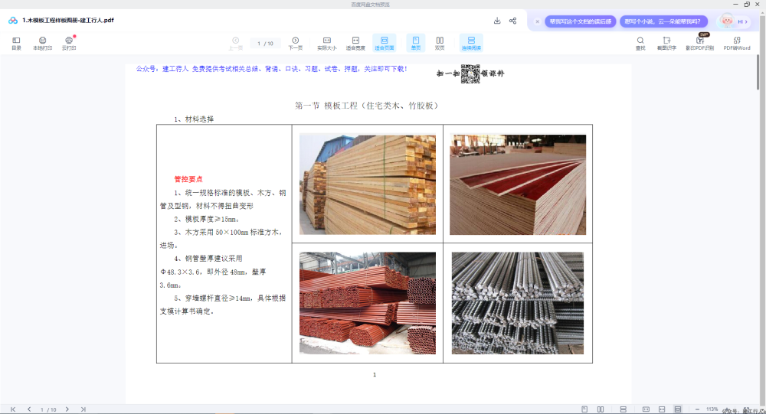Zoom out with the minus button
This screenshot has width=766, height=414.
pyautogui.click(x=697, y=409)
